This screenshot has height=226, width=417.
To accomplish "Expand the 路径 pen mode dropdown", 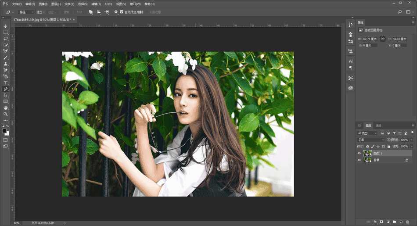I will point(26,12).
